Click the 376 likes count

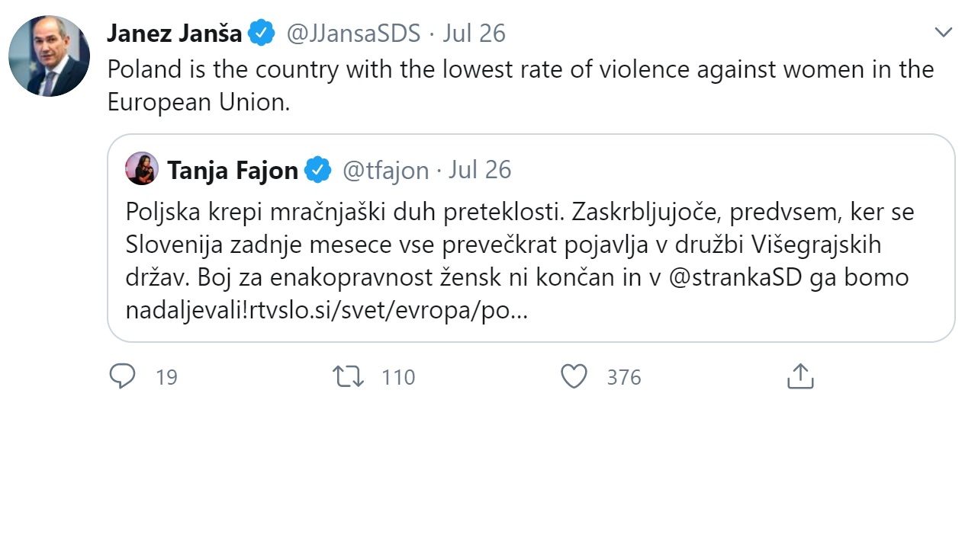pos(624,377)
